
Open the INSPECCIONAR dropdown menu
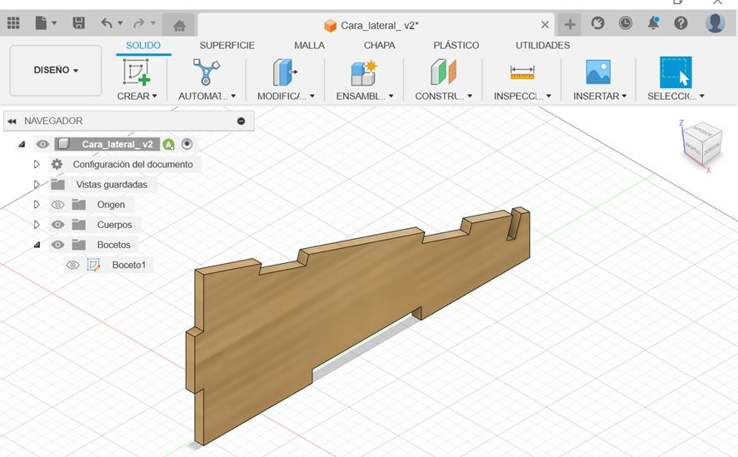pos(522,96)
